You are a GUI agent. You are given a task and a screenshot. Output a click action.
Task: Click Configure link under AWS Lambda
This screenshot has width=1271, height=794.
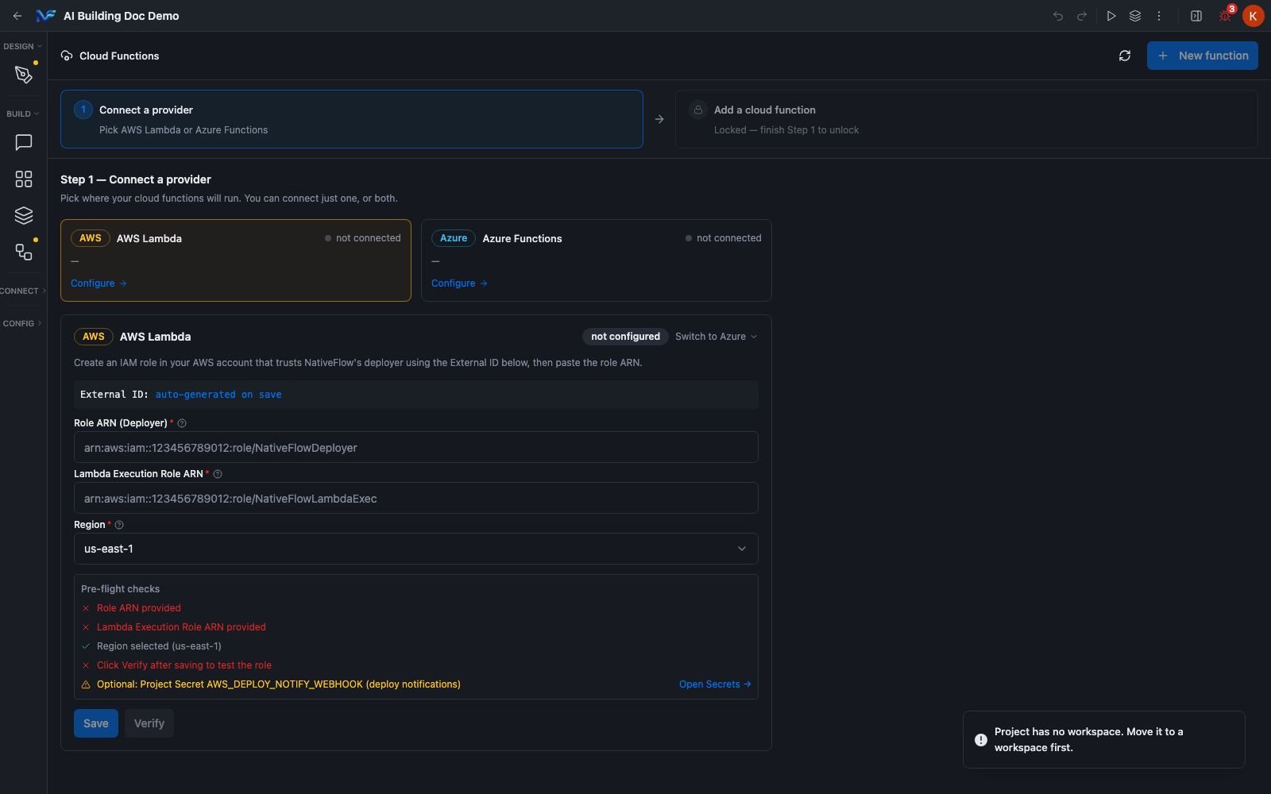point(99,283)
